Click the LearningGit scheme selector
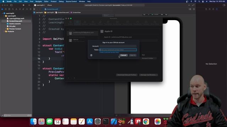The height and width of the screenshot is (127, 227). [39, 5]
